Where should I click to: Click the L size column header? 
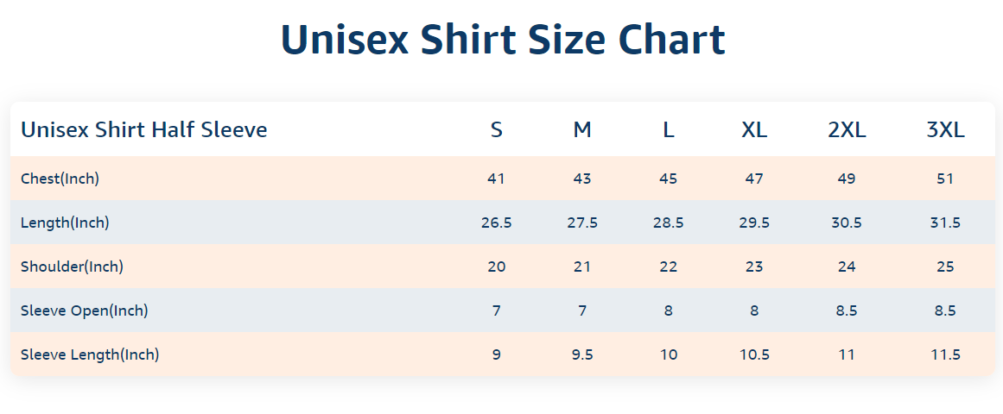pos(669,130)
